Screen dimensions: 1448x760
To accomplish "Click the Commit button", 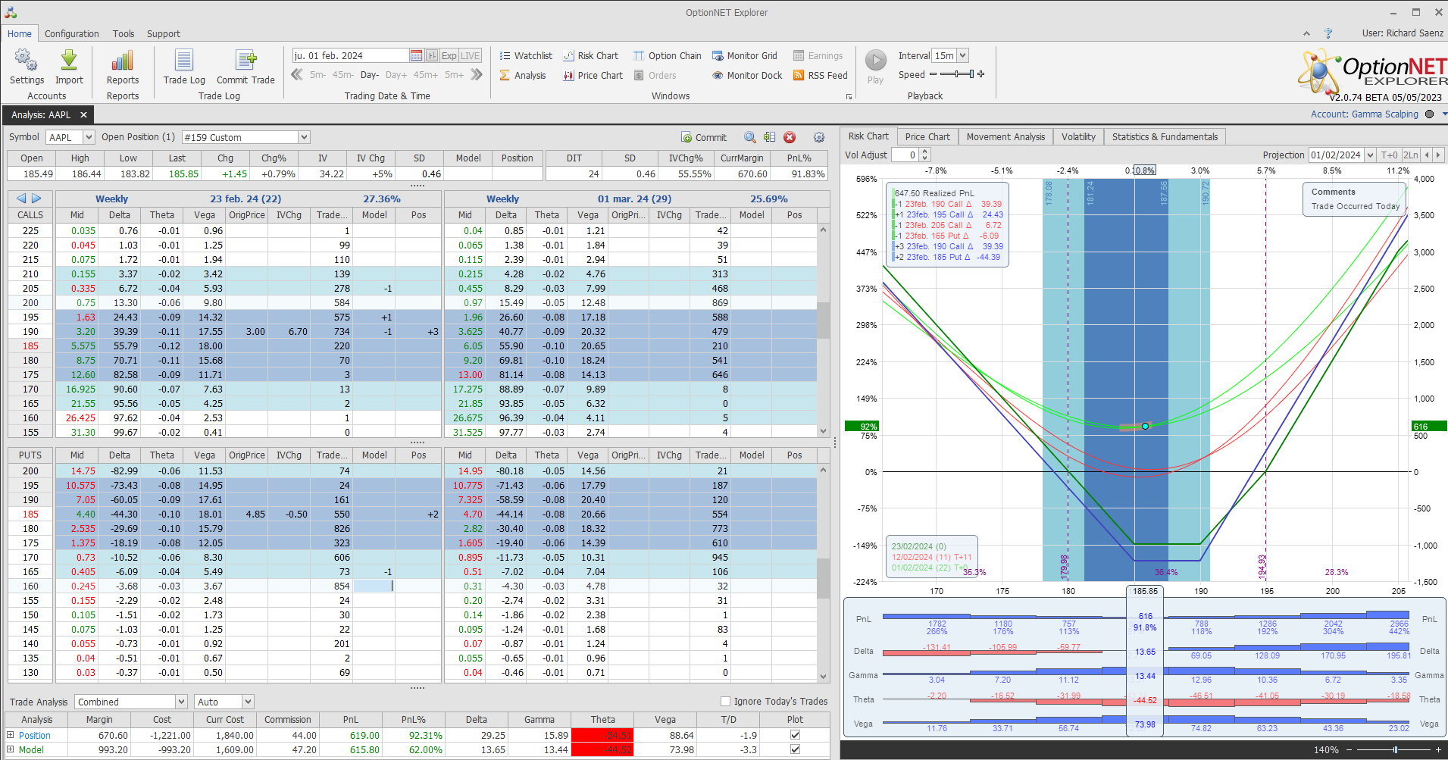I will (704, 137).
